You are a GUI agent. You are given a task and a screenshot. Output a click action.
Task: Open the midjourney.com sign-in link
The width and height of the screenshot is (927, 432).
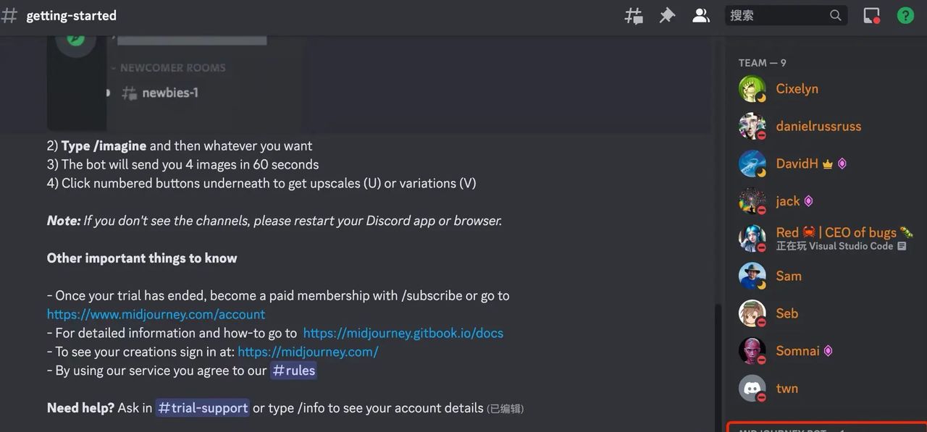[308, 352]
